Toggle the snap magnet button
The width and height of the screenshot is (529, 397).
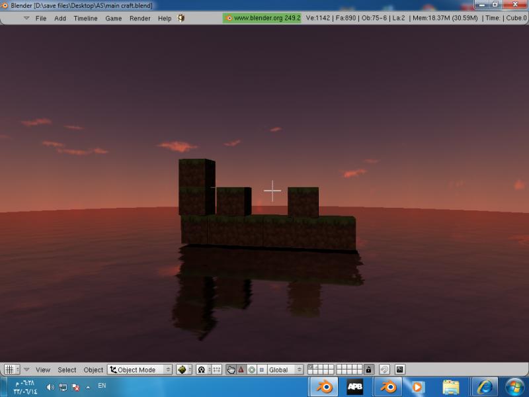[x=384, y=370]
